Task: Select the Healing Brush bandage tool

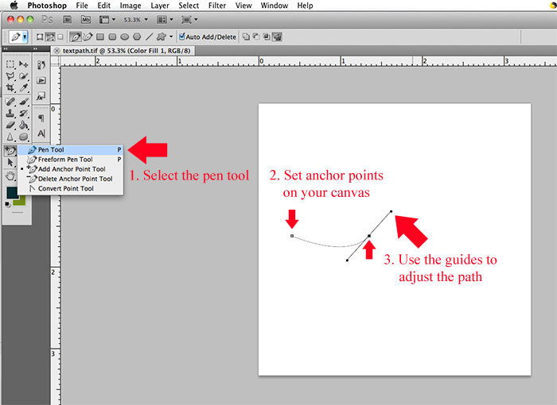Action: pyautogui.click(x=10, y=102)
